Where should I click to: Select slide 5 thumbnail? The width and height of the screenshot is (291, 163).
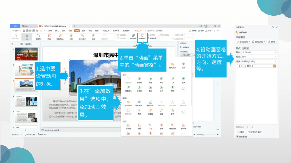pyautogui.click(x=26, y=117)
